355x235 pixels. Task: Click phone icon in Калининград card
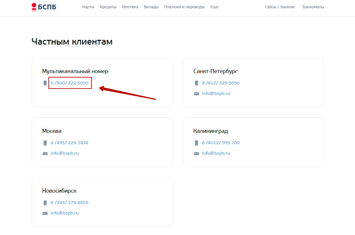coord(196,143)
